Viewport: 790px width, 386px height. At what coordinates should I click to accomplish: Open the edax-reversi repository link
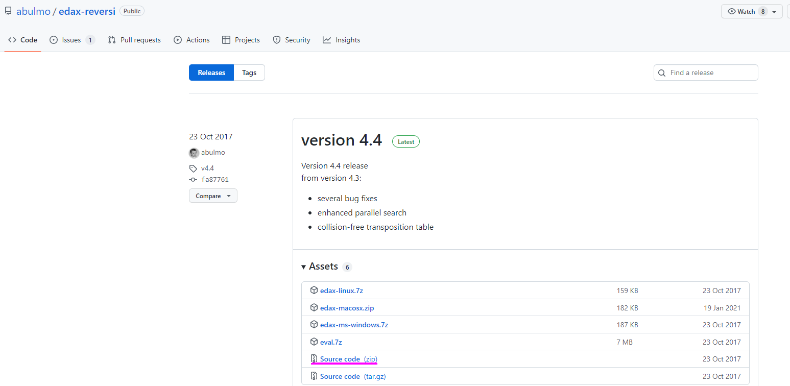pyautogui.click(x=87, y=11)
